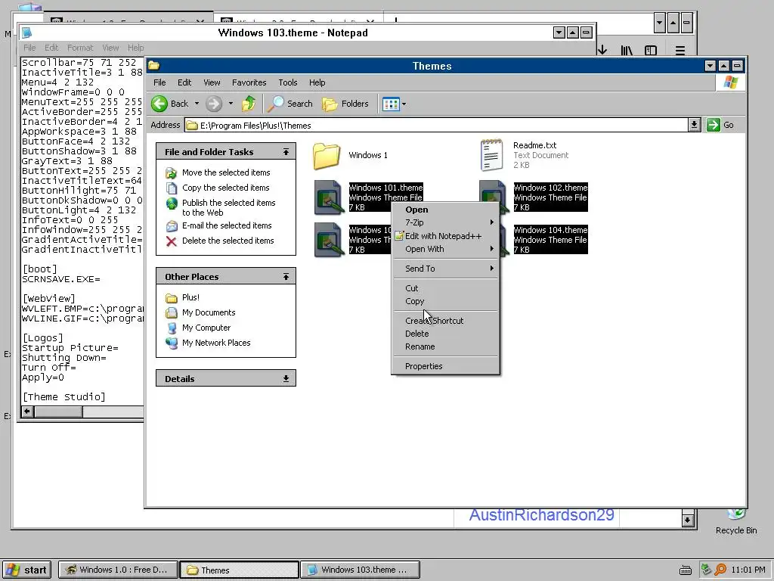774x581 pixels.
Task: Click the red X Delete selected items icon
Action: click(x=172, y=241)
